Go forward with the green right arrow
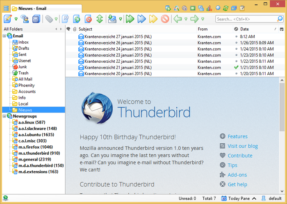The image size is (287, 204). tap(194, 19)
